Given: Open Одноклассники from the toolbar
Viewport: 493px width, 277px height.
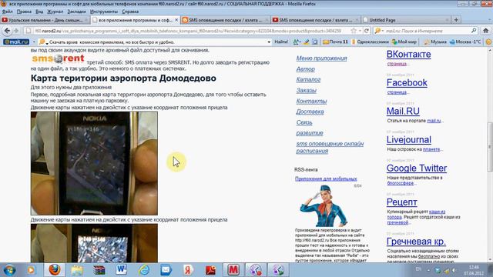Looking at the screenshot, I should pyautogui.click(x=370, y=42).
